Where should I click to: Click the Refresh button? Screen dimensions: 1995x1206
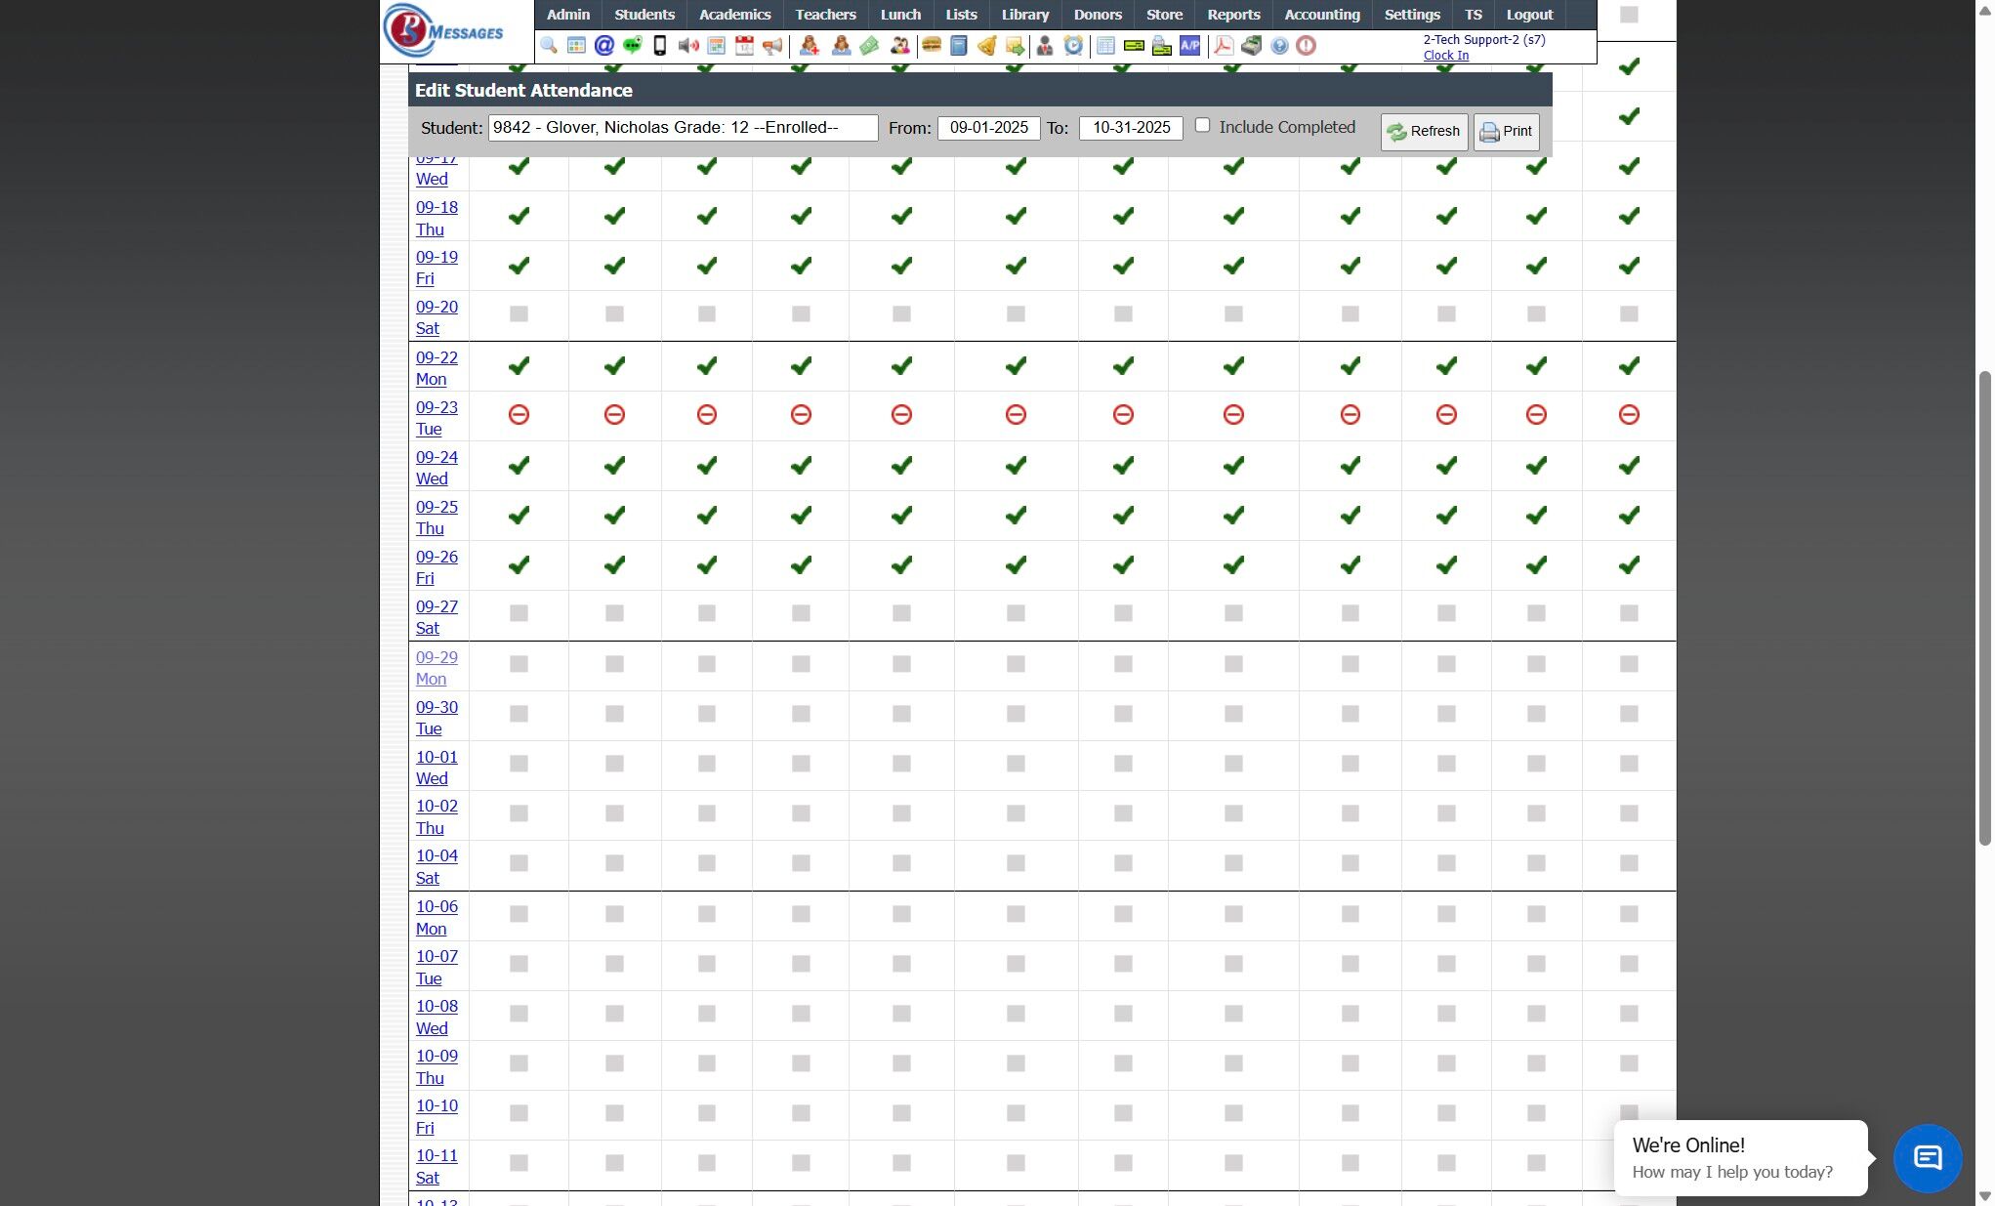pyautogui.click(x=1424, y=132)
